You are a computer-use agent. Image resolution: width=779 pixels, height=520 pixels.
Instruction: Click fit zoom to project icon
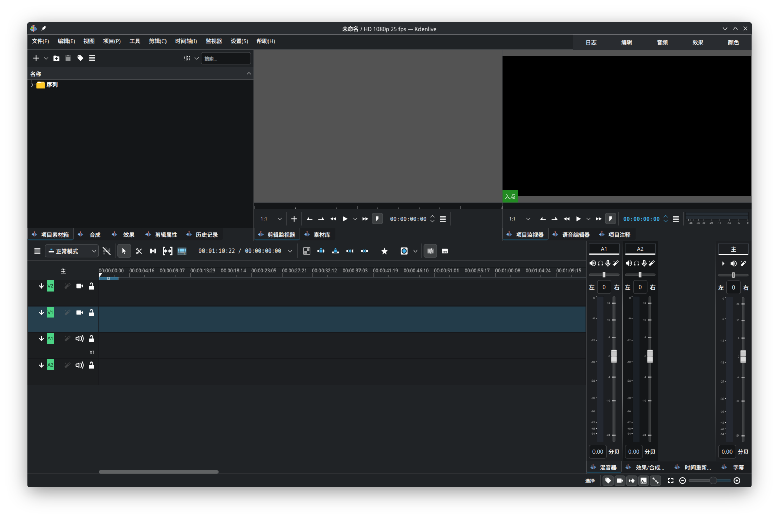[670, 481]
